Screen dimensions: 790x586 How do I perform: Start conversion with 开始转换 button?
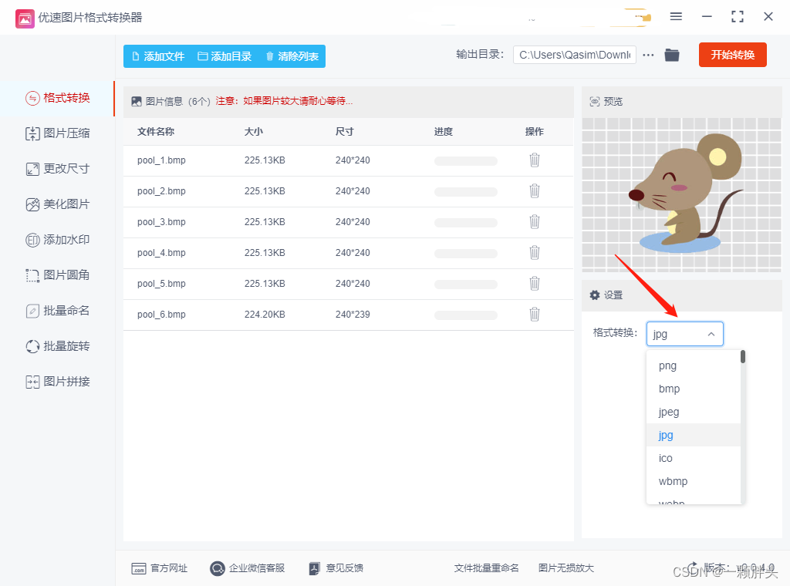pos(733,55)
